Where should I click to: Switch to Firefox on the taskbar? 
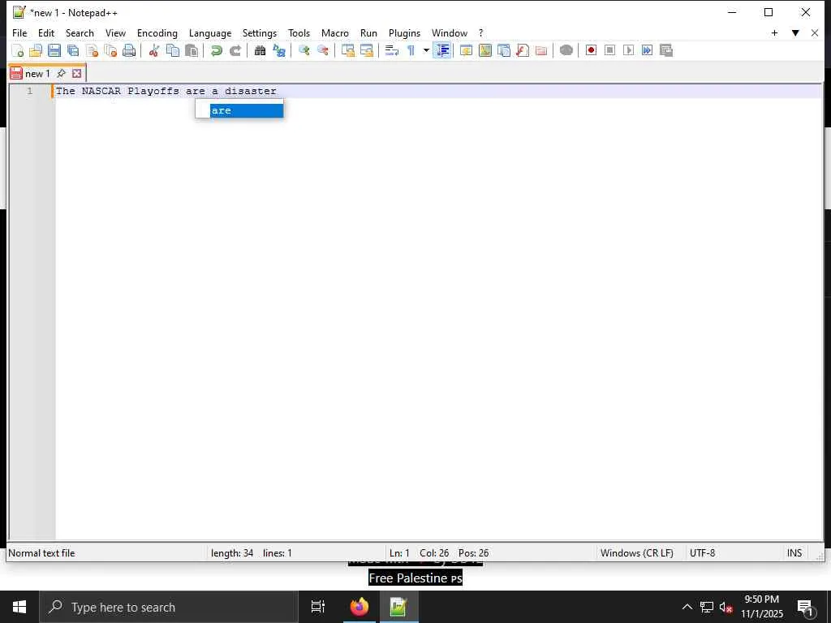click(360, 607)
